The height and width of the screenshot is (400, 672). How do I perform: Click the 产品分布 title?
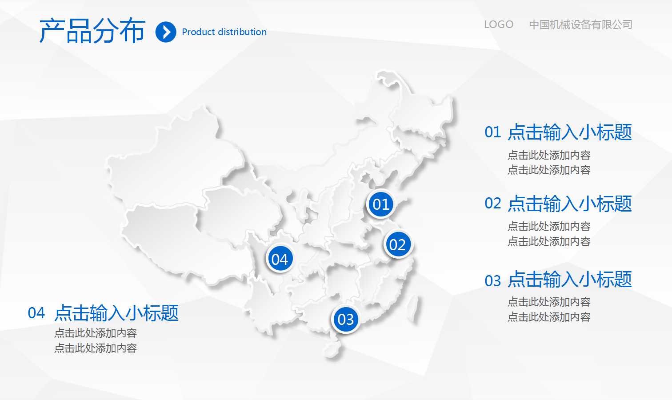(x=92, y=31)
